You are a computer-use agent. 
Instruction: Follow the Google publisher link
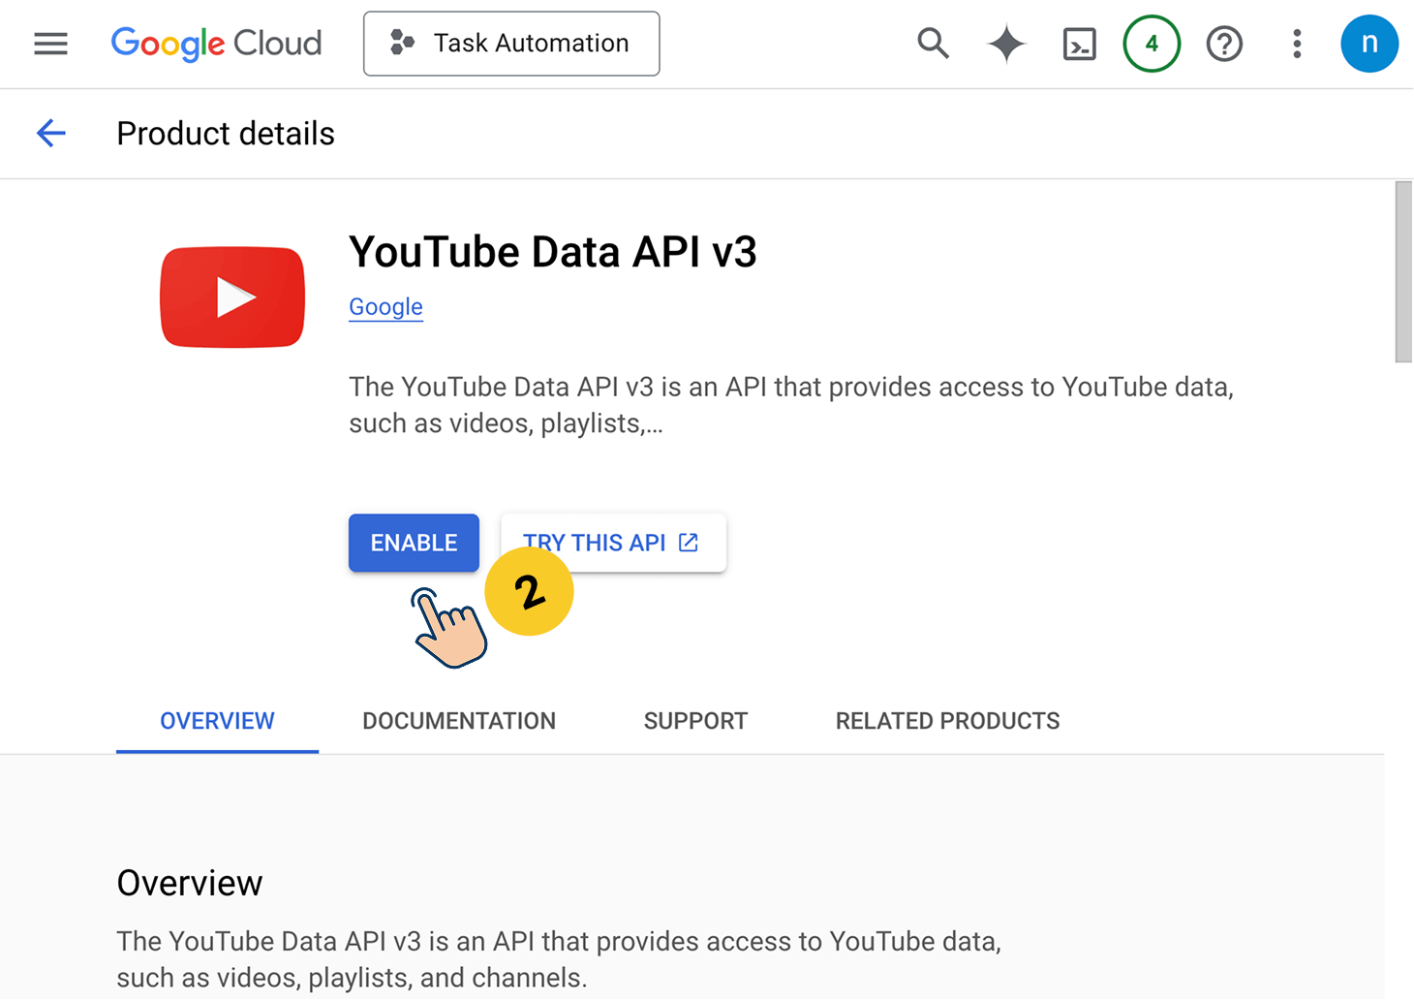point(385,306)
